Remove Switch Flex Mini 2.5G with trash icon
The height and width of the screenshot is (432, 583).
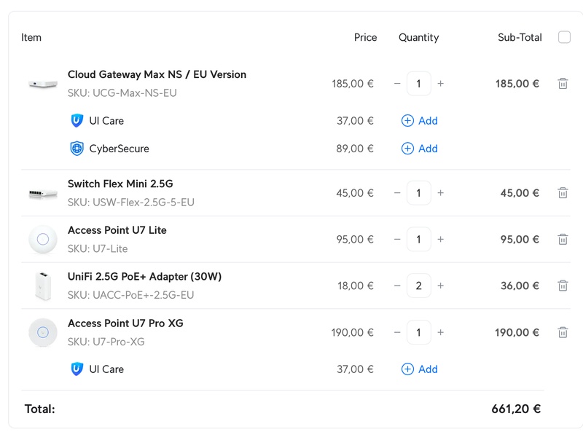(563, 193)
